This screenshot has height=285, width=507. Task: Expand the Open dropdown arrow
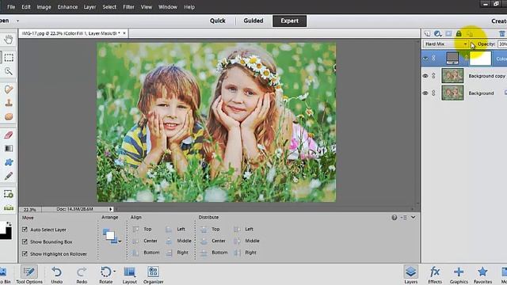point(17,21)
